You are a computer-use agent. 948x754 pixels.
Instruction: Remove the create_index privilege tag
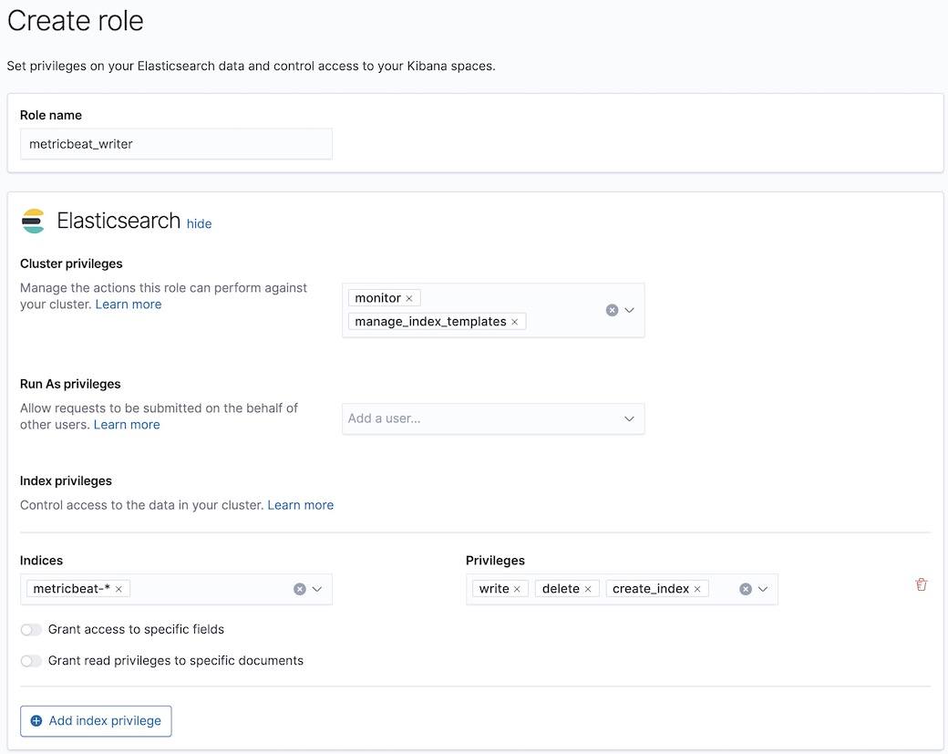697,588
